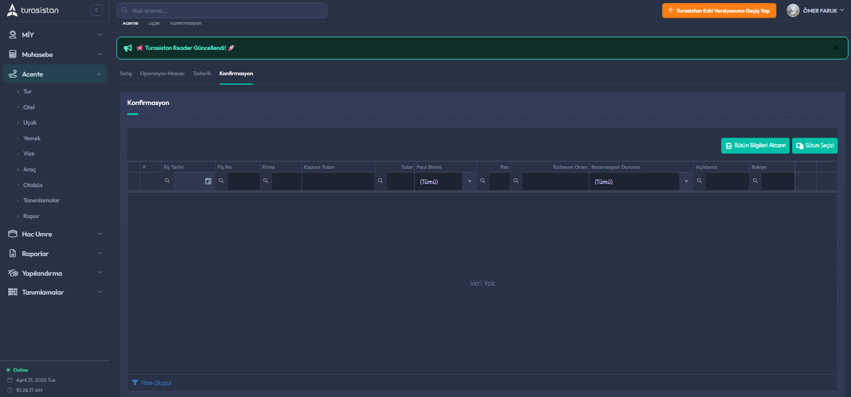Open the Rezervasyon Durumu dropdown

pos(686,181)
